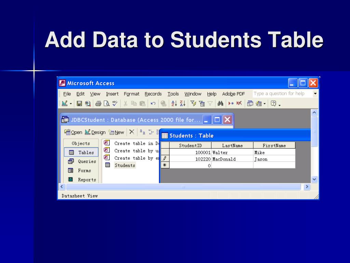The image size is (350, 263).
Task: Click the Insert Hyperlink globe icon
Action: (x=164, y=103)
